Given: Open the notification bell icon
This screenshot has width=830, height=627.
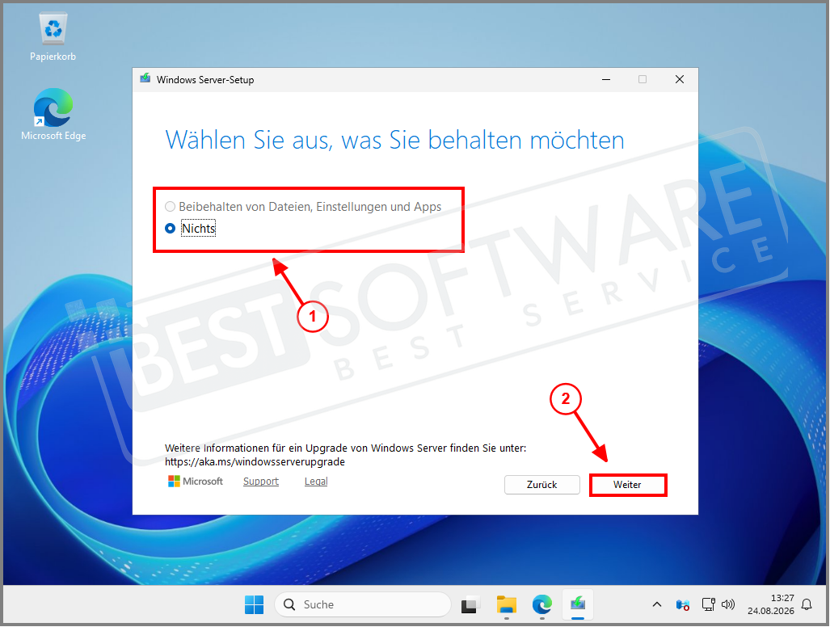Looking at the screenshot, I should (x=807, y=604).
